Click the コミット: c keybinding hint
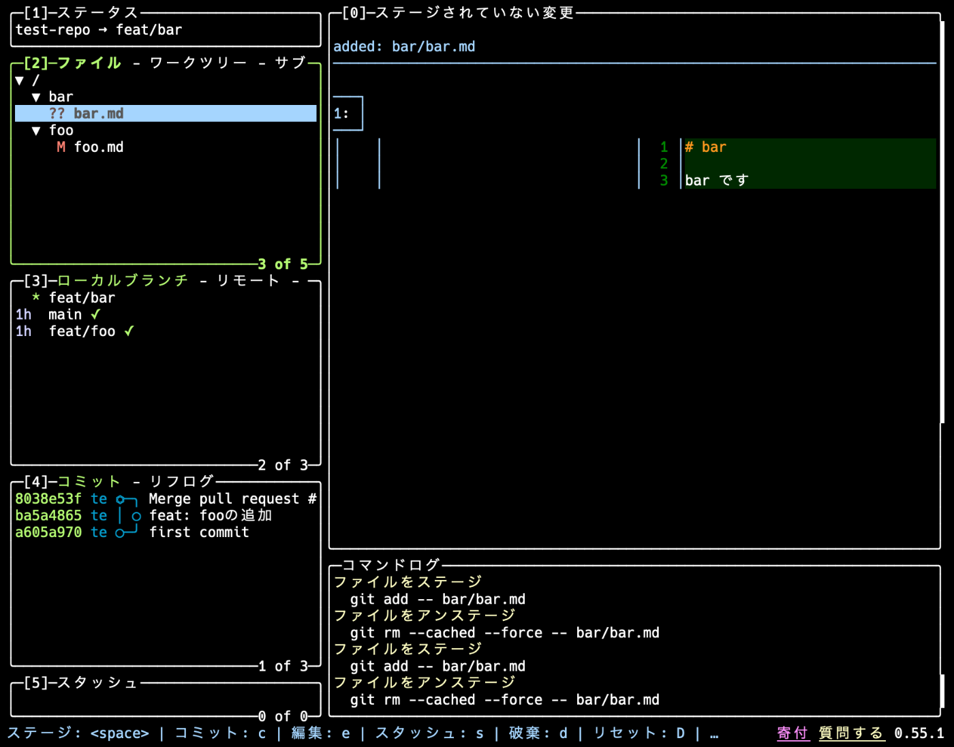Screen dimensions: 954x747 coord(221,733)
